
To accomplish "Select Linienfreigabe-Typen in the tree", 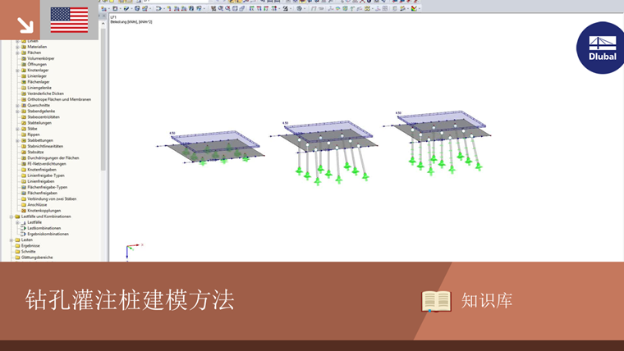I will [x=46, y=175].
